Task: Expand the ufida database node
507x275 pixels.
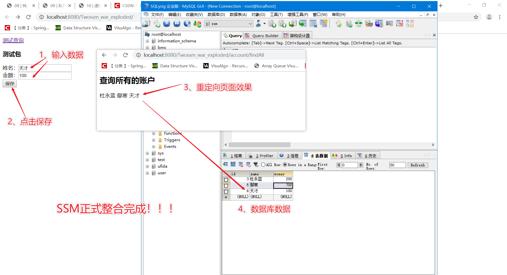Action: click(x=147, y=167)
